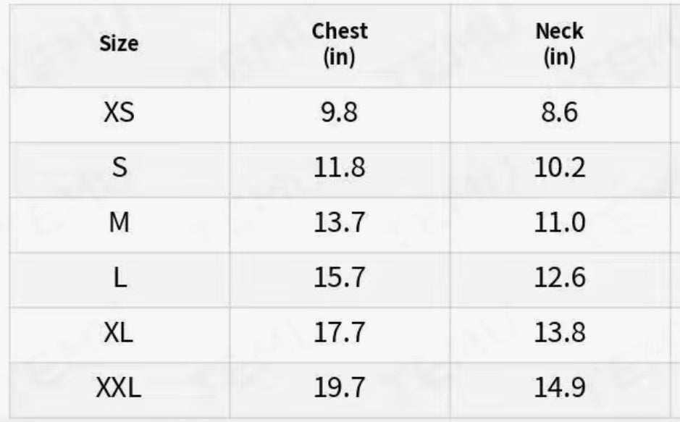Click neck value 10.2
This screenshot has width=680, height=422.
point(559,168)
